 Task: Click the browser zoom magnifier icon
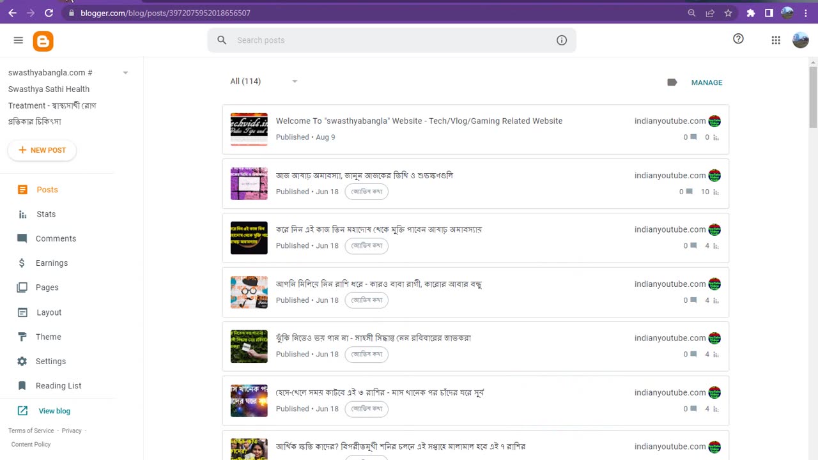(x=691, y=13)
